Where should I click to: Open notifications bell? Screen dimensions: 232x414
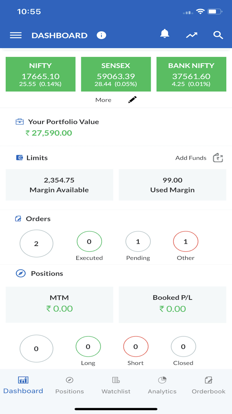click(x=165, y=34)
